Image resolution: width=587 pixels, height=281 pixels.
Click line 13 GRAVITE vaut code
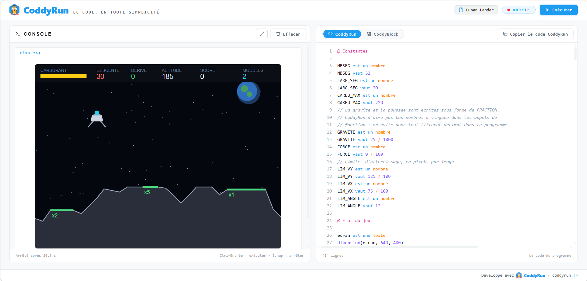365,139
